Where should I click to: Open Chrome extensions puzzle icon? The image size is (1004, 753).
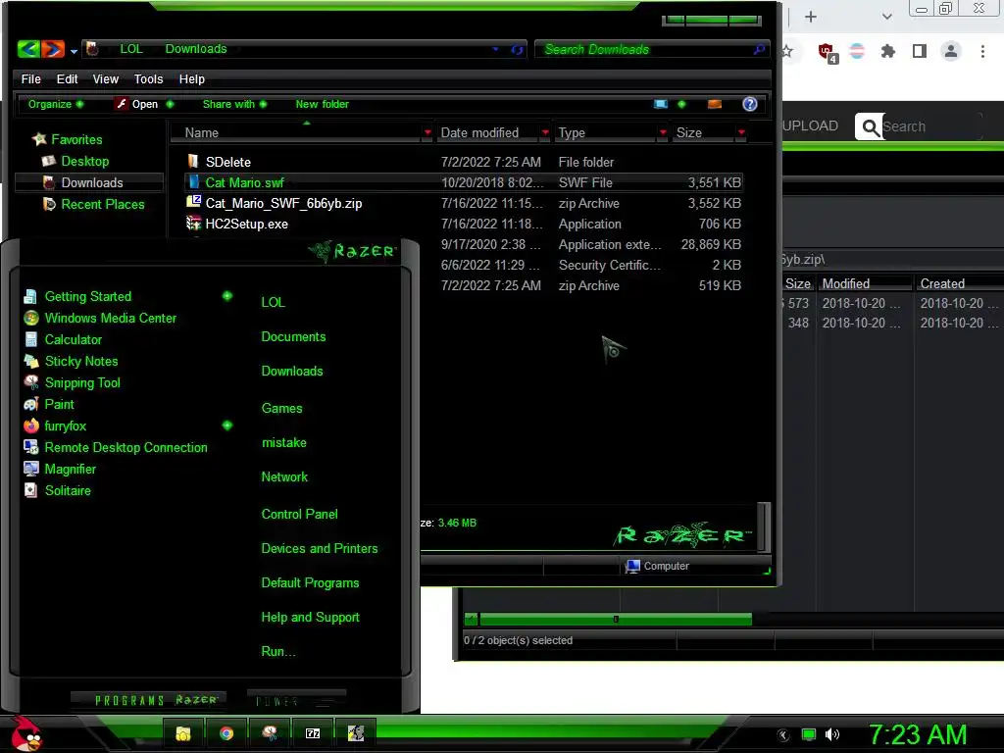coord(888,51)
